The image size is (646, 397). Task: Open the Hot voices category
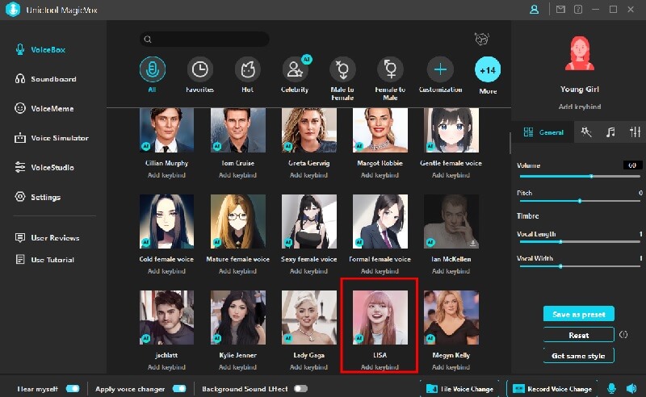click(x=247, y=70)
